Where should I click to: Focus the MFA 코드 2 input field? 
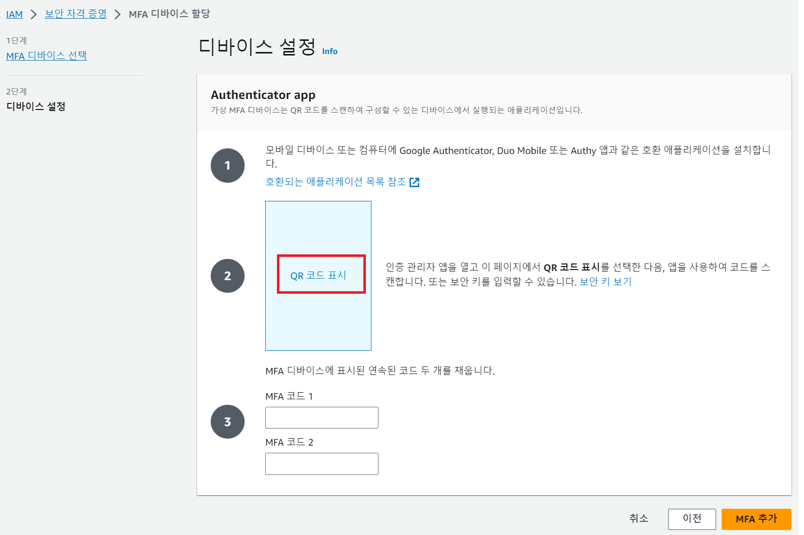(x=322, y=464)
